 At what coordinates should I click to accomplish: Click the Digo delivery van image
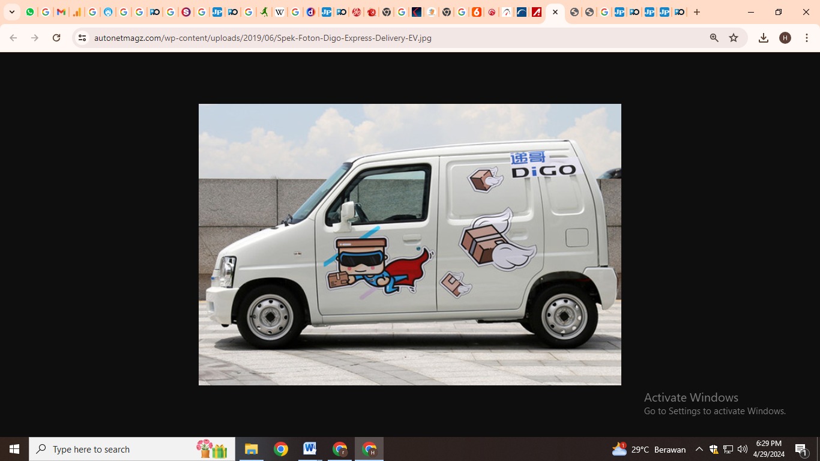[x=409, y=244]
